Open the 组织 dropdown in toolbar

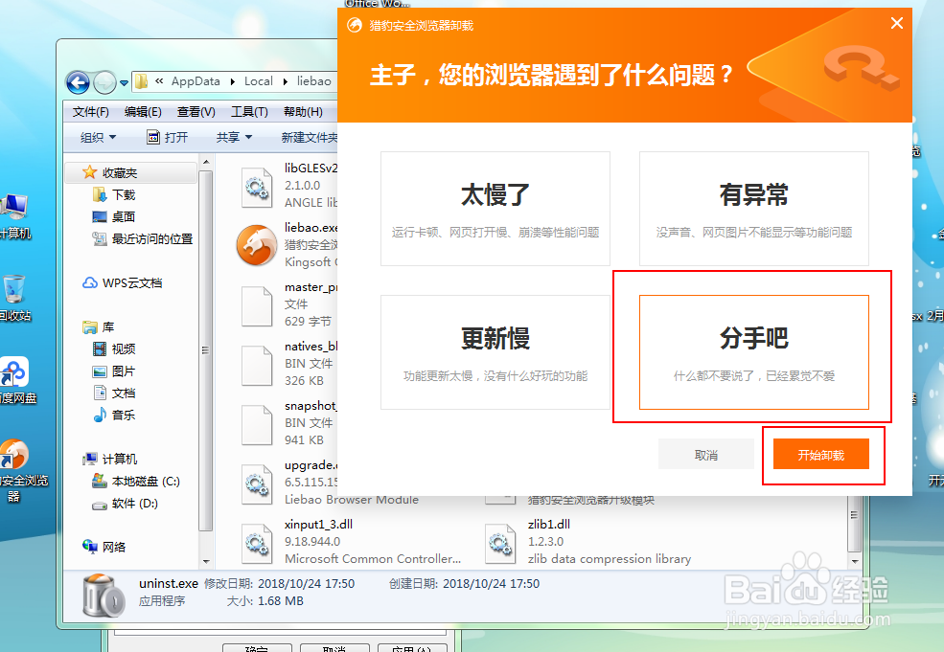98,138
